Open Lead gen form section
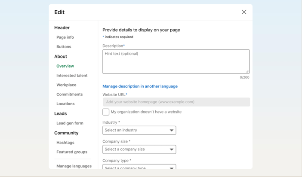The image size is (302, 177). (70, 123)
